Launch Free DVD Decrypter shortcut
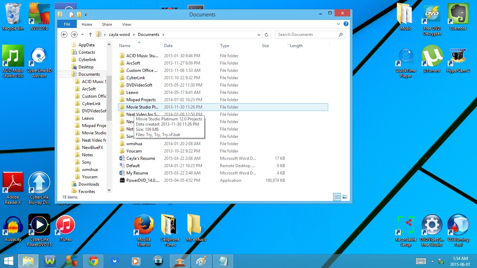This screenshot has width=477, height=268. [x=432, y=19]
